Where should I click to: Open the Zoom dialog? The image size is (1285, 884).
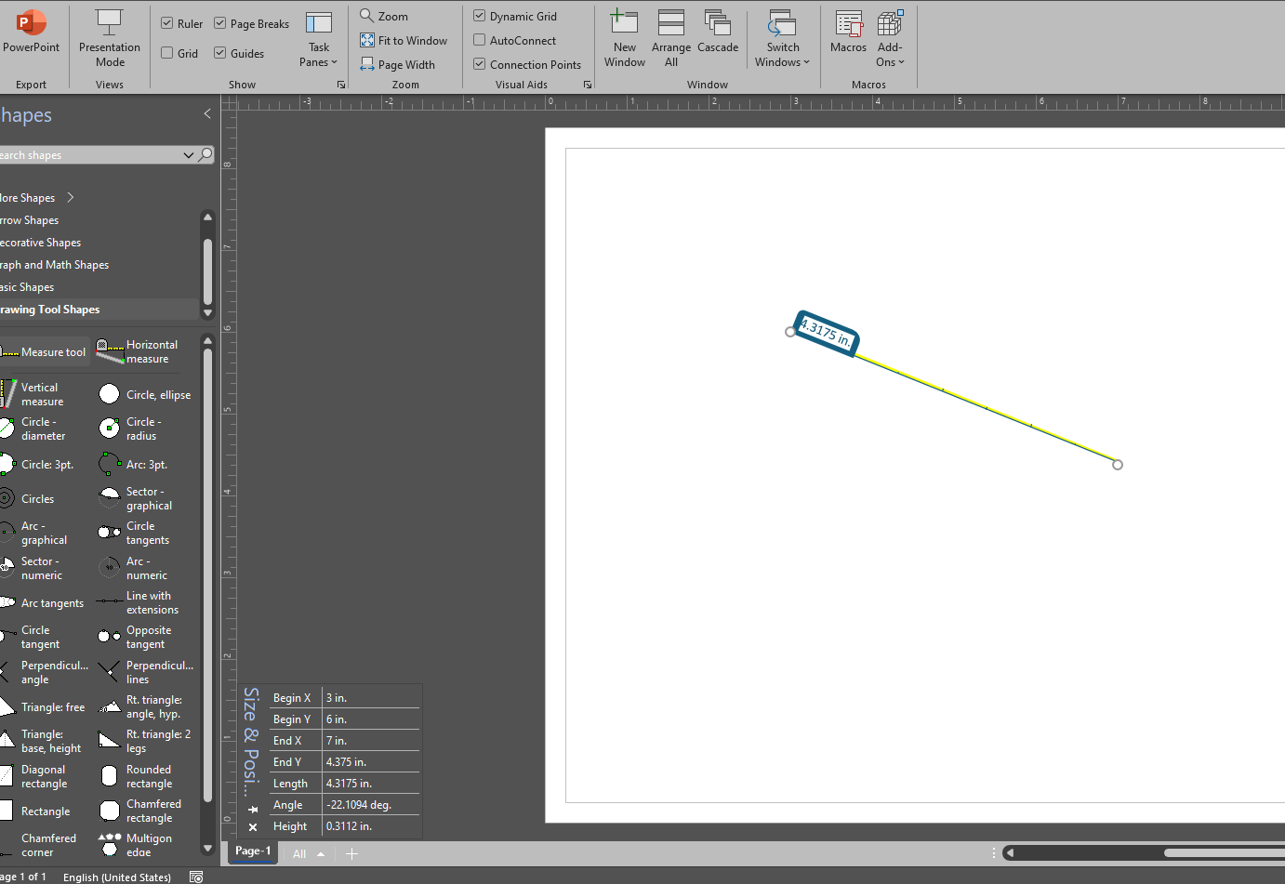click(384, 16)
